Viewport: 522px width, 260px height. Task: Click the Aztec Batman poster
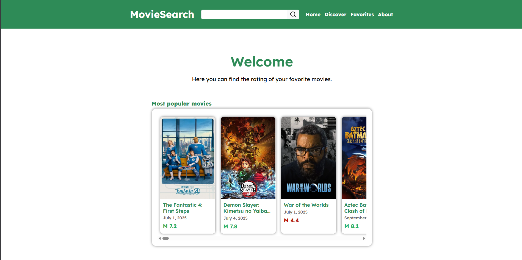(x=354, y=158)
